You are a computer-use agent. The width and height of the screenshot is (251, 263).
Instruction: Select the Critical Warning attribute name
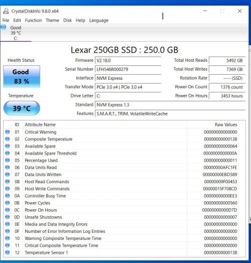click(41, 132)
